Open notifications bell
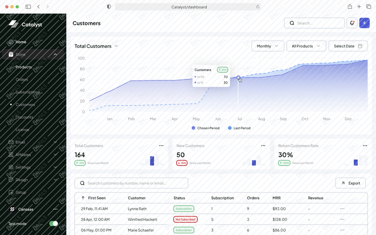Viewport: 376px width, 235px height. pyautogui.click(x=352, y=23)
